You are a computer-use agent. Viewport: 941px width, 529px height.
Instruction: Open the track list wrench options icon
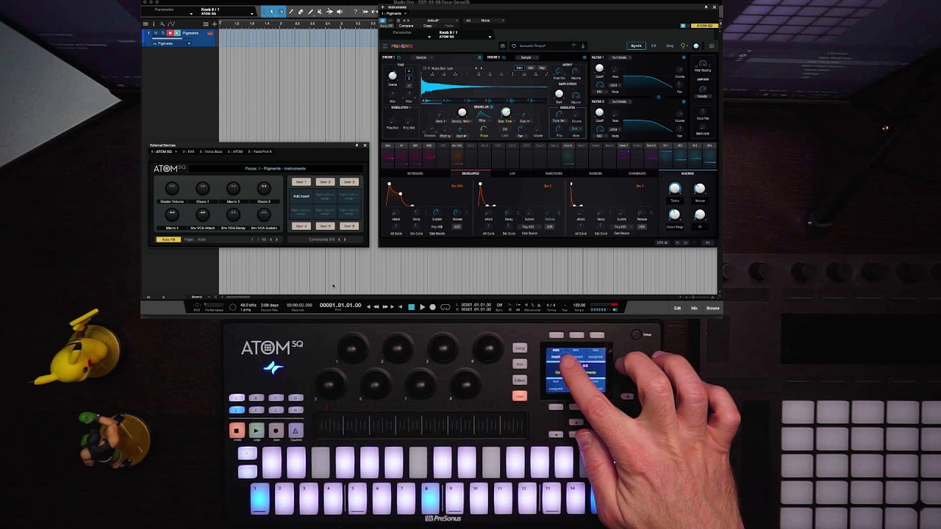(162, 24)
